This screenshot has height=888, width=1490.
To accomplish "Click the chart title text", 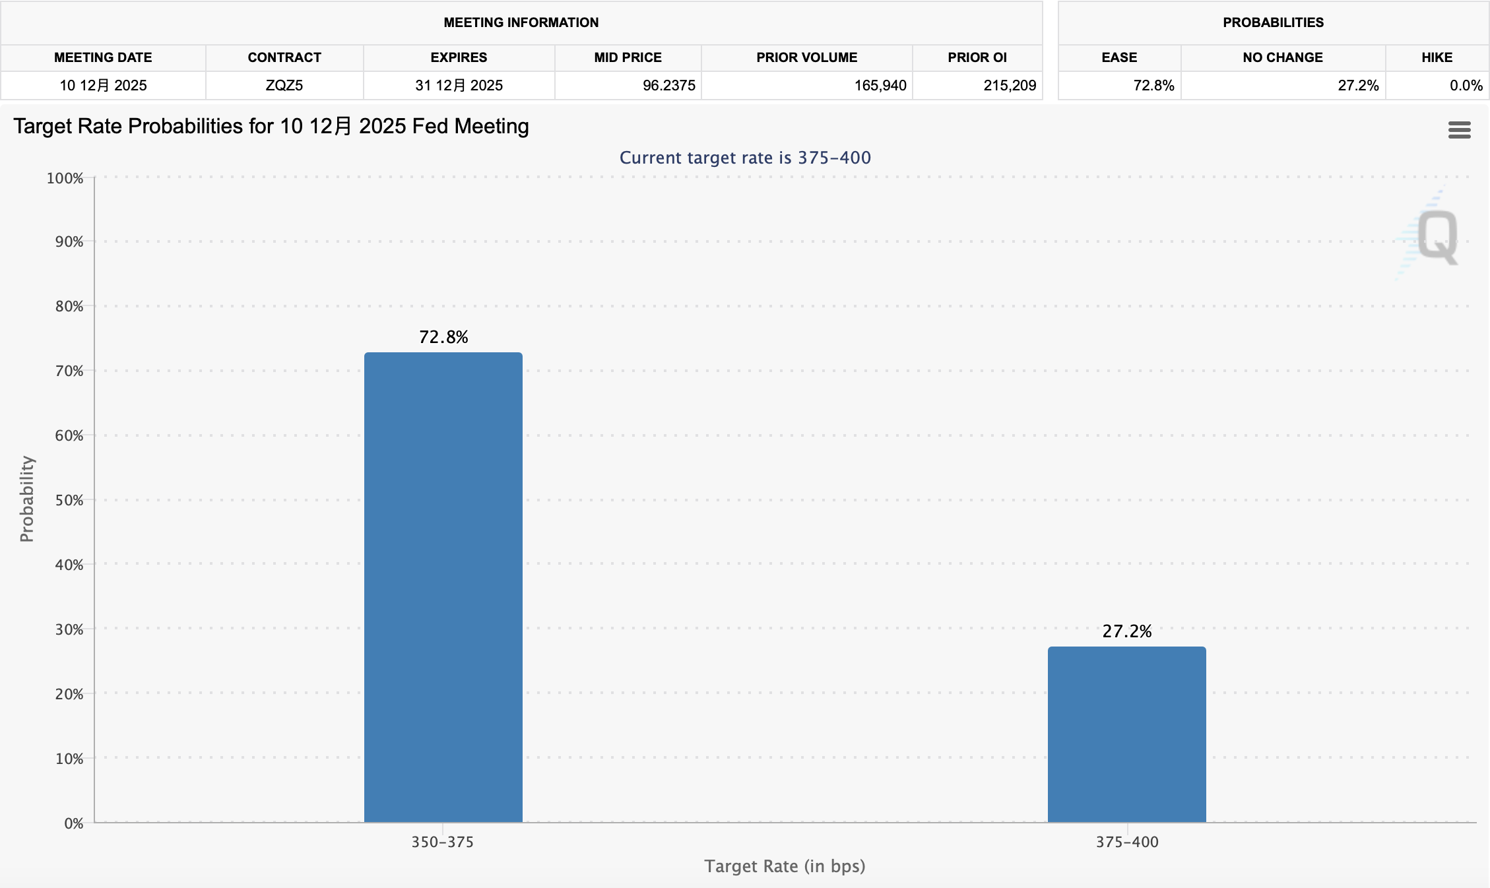I will [x=271, y=126].
